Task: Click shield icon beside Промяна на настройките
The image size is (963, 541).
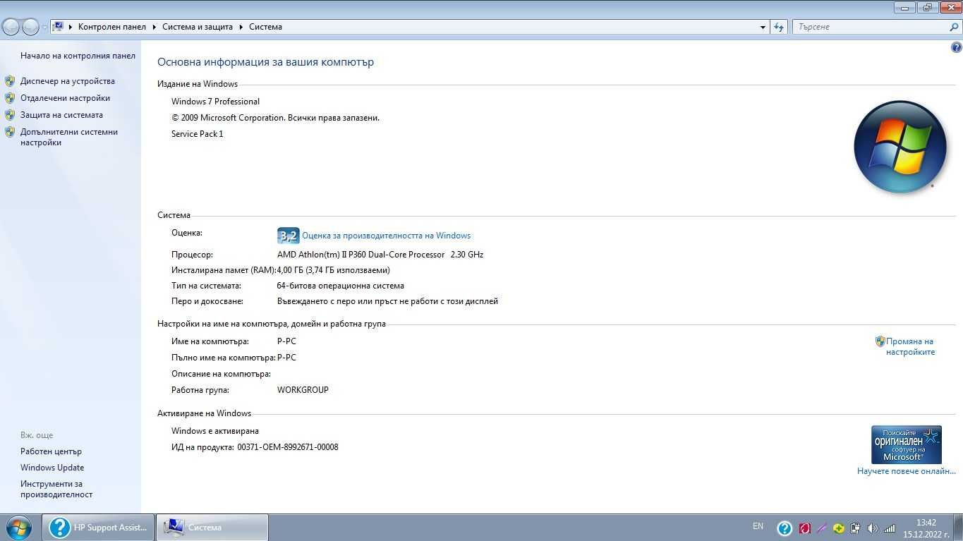Action: (880, 341)
